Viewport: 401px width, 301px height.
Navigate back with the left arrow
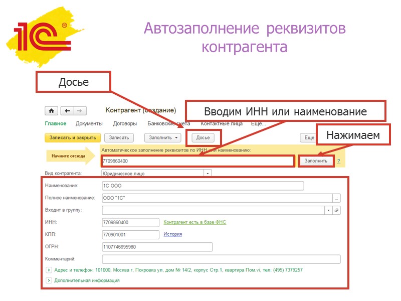pos(67,111)
